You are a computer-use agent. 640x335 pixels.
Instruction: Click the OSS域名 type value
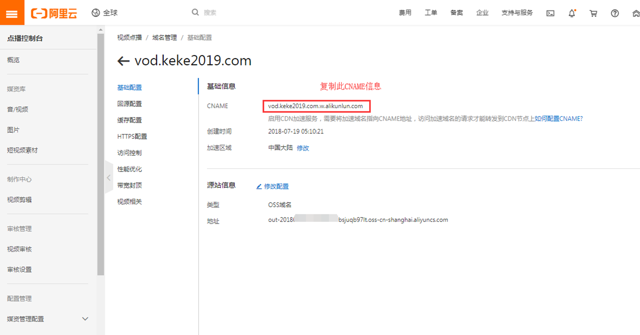point(280,205)
